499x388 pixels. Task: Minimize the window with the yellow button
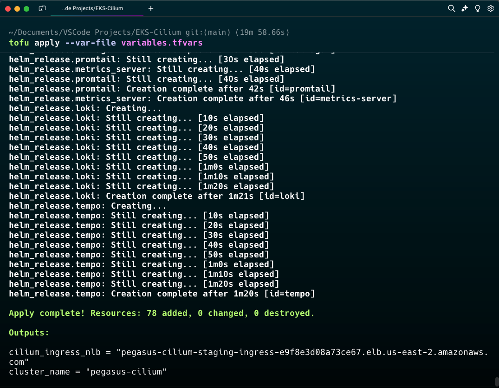pyautogui.click(x=17, y=8)
